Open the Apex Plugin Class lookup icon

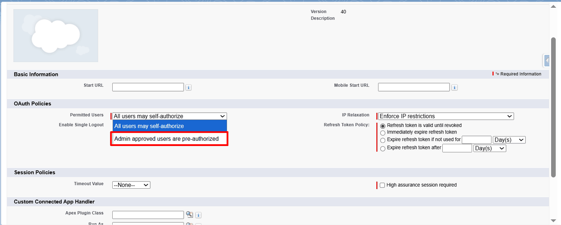coord(189,215)
